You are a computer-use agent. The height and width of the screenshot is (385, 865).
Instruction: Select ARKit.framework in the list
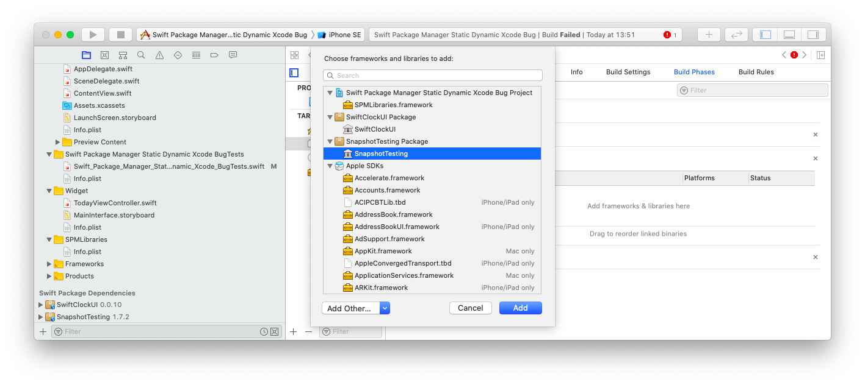[x=432, y=288]
